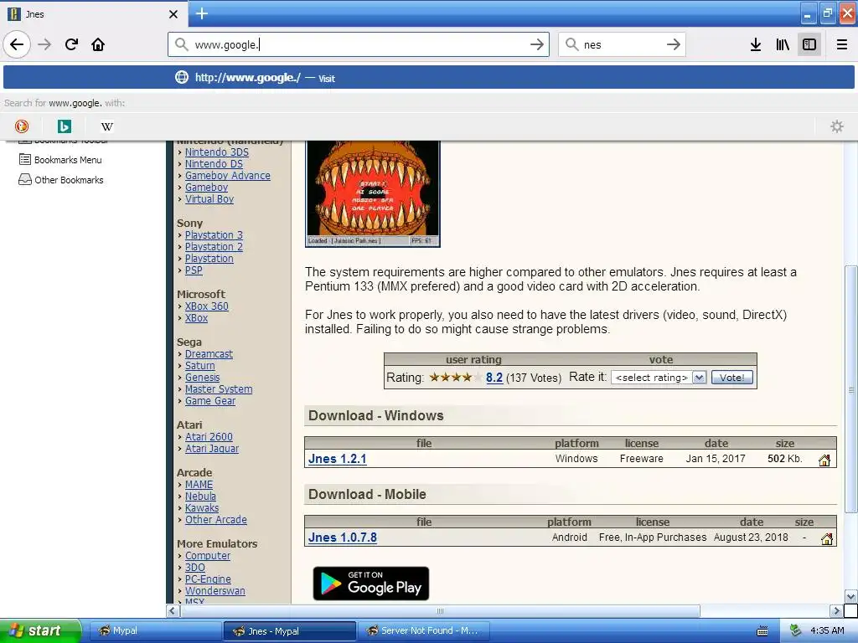Go to Gameboy Advance emulators
This screenshot has width=858, height=643.
pos(228,176)
